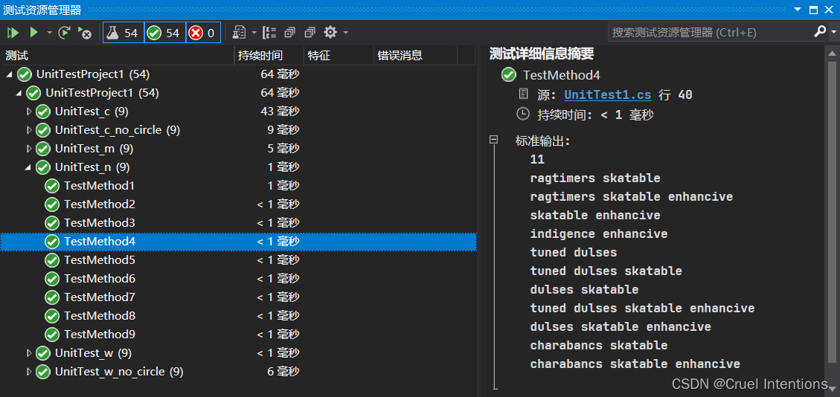Collapse the 标准输出 section
The image size is (840, 397).
pos(493,140)
